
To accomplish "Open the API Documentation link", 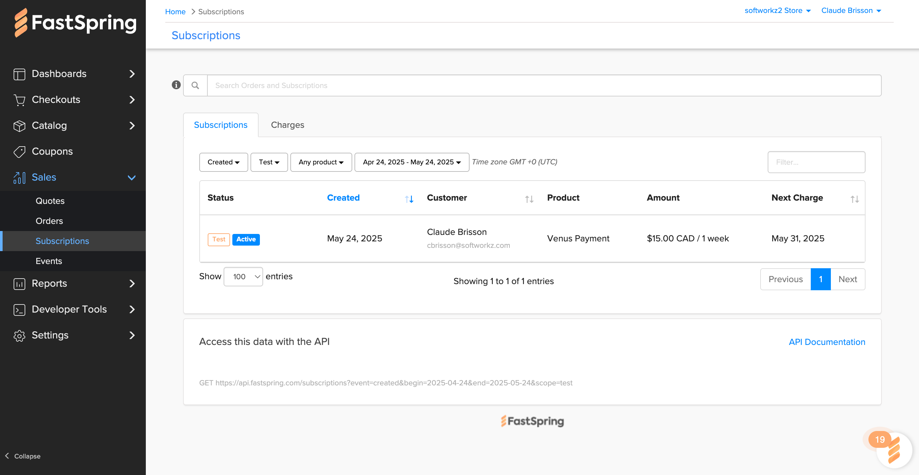I will pos(827,342).
